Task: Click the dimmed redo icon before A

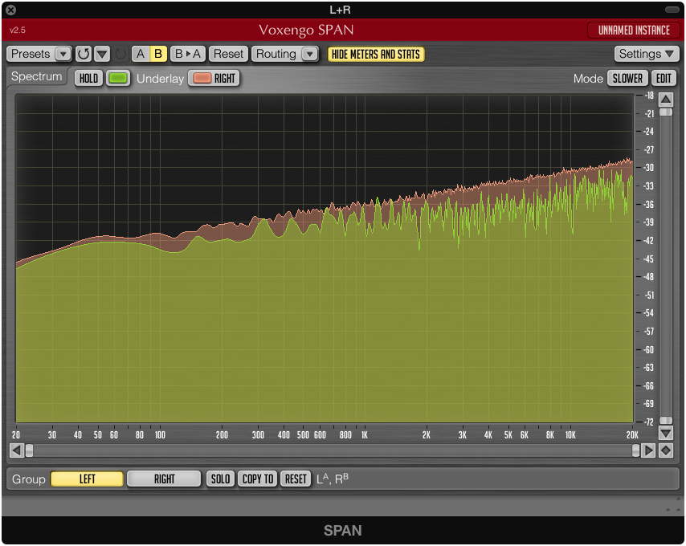Action: point(120,55)
